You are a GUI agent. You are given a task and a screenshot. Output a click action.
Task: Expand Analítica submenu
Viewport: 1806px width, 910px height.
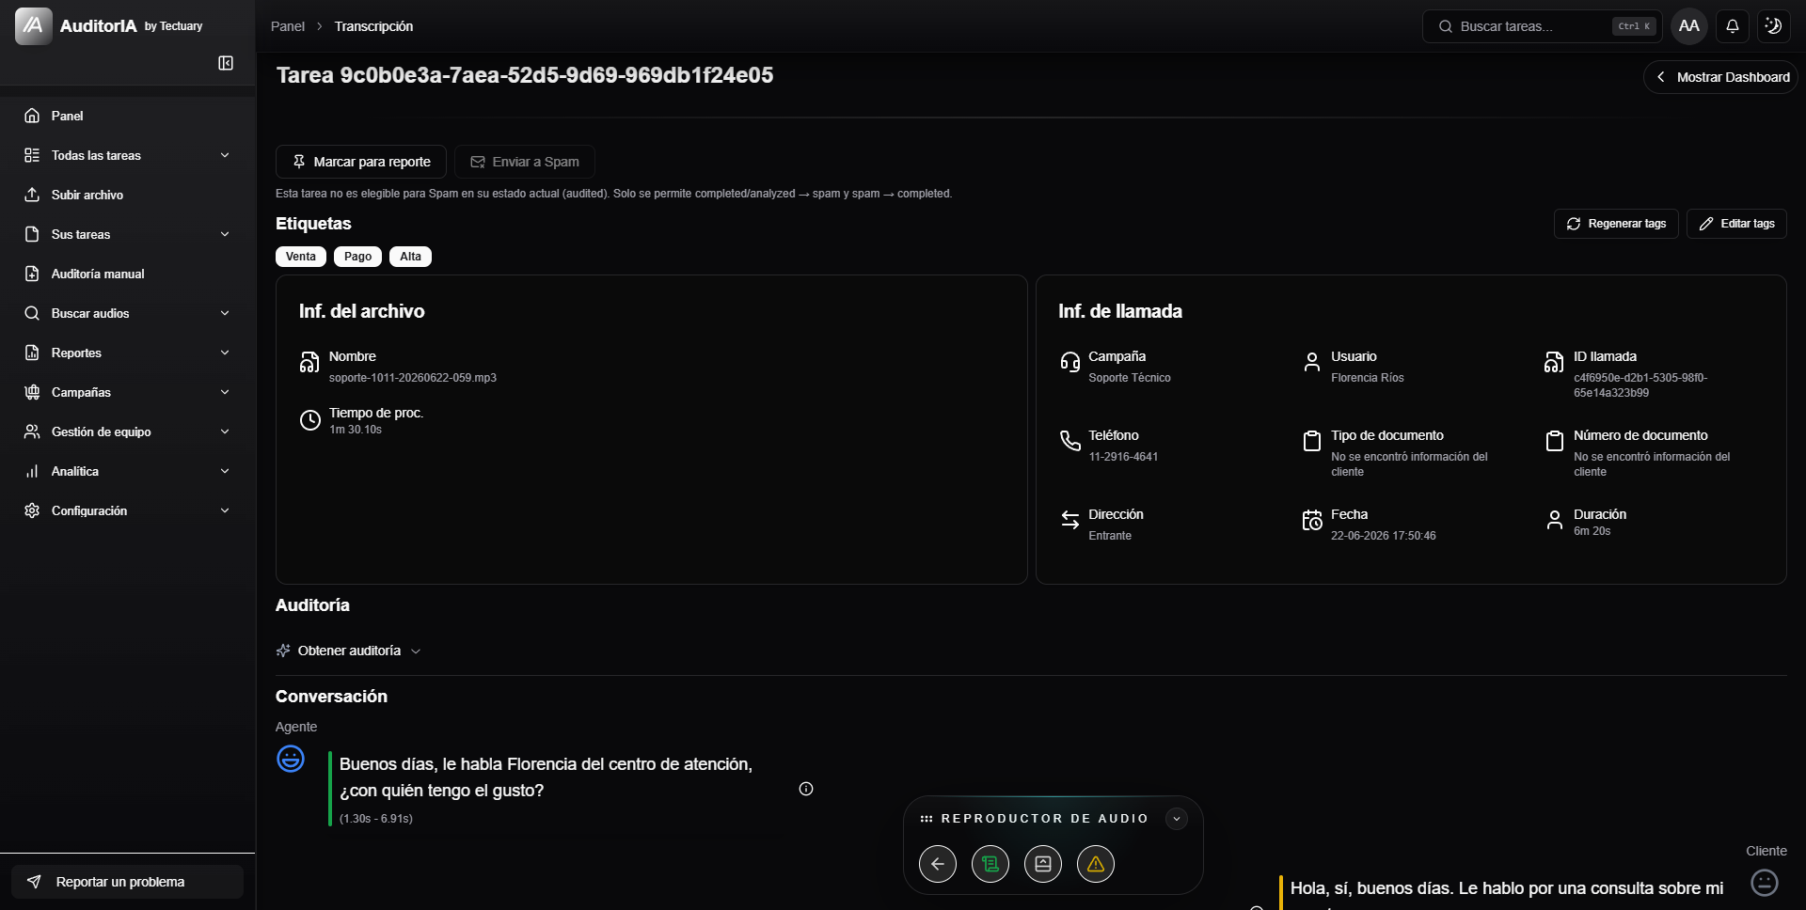point(225,471)
